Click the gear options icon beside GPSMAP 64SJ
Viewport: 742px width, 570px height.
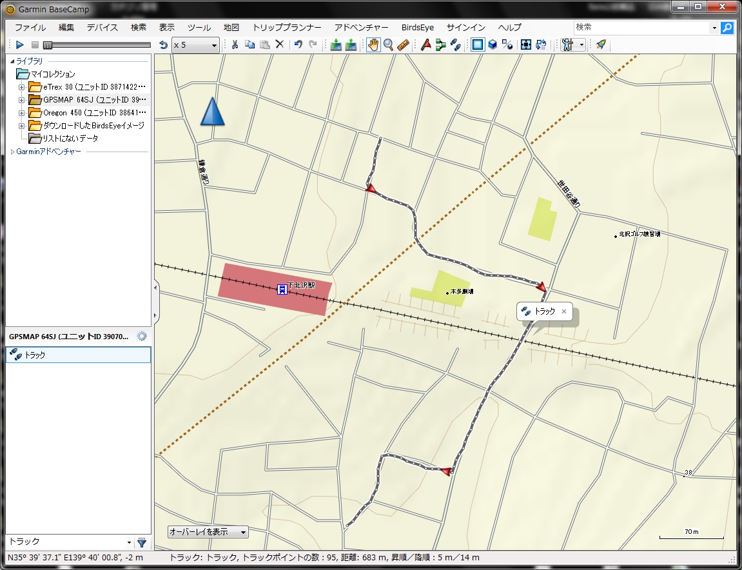(141, 336)
